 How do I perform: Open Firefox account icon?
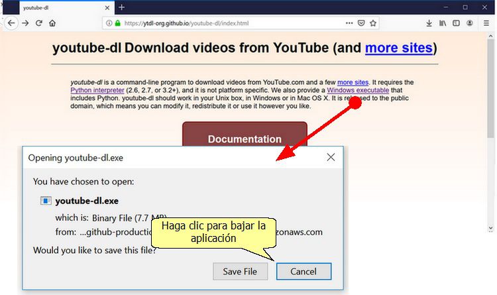coord(470,23)
